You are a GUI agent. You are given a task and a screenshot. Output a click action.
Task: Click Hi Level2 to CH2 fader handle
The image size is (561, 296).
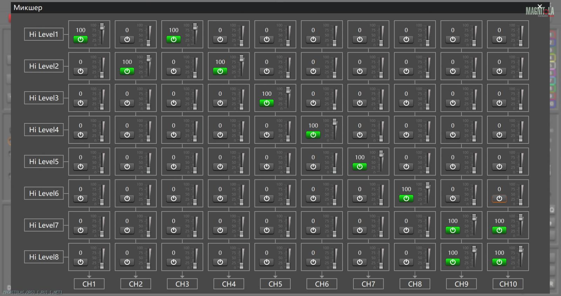[x=149, y=58]
